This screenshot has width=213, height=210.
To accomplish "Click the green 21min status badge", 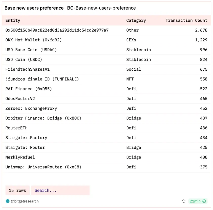I will click(198, 201).
